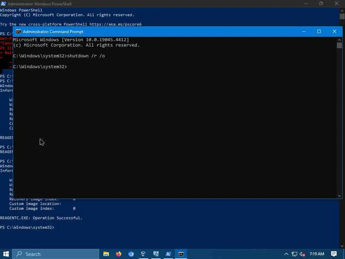345x259 pixels.
Task: Click the Command Prompt scrollbar down arrow
Action: point(339,196)
